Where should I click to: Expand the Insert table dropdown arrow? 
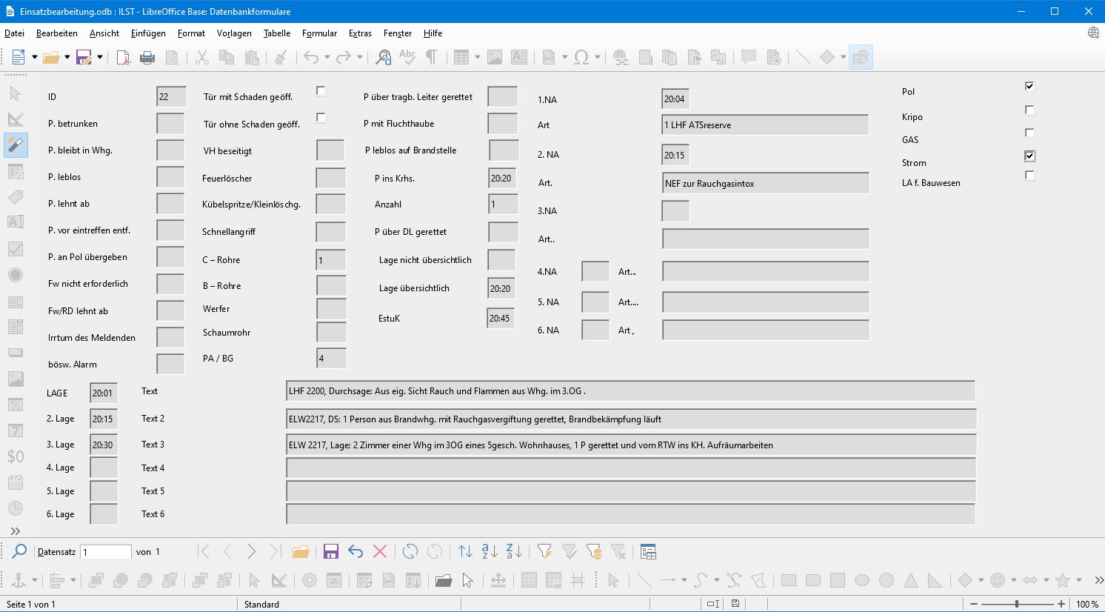point(477,58)
